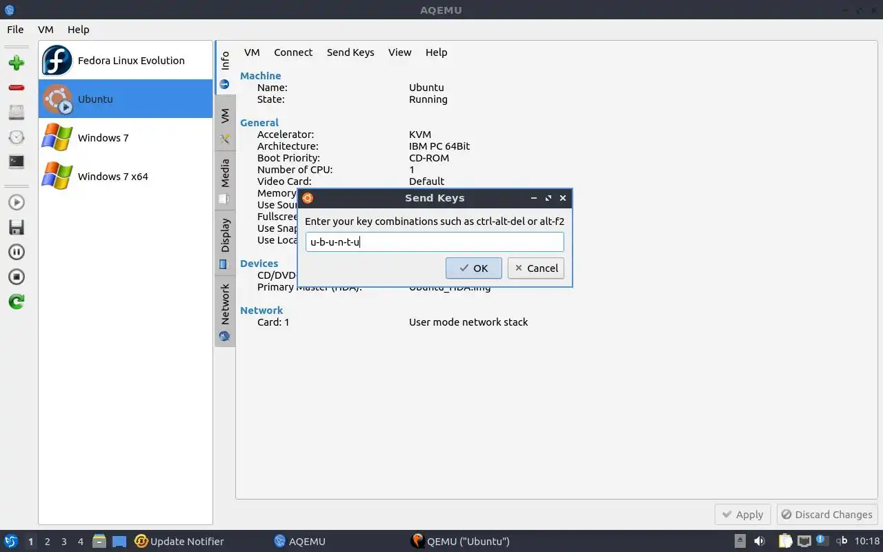Open the QEMU monitor terminal icon
The width and height of the screenshot is (883, 552).
[x=17, y=161]
